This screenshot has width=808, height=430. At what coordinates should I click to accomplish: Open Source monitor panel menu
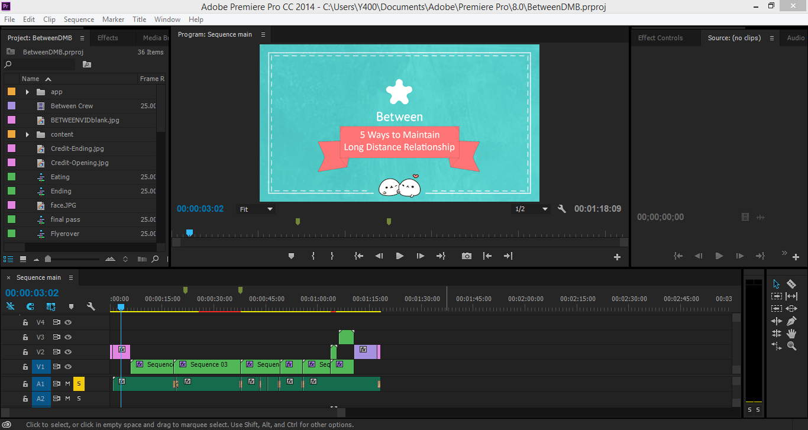(x=772, y=38)
